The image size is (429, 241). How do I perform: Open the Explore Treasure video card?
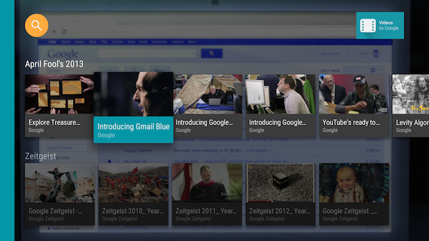[59, 106]
